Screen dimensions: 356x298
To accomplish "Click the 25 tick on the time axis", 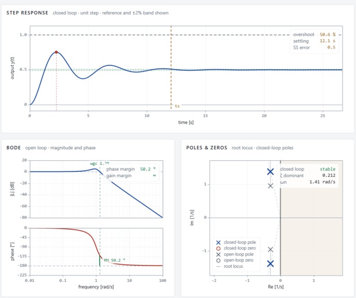I will [x=322, y=115].
